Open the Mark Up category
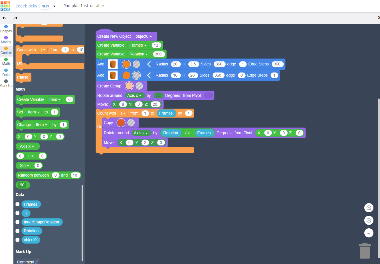The height and width of the screenshot is (264, 380). tap(6, 83)
